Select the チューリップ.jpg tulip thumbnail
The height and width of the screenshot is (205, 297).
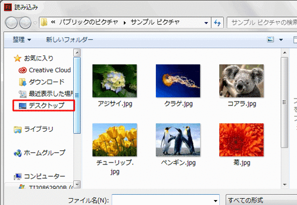coord(115,140)
